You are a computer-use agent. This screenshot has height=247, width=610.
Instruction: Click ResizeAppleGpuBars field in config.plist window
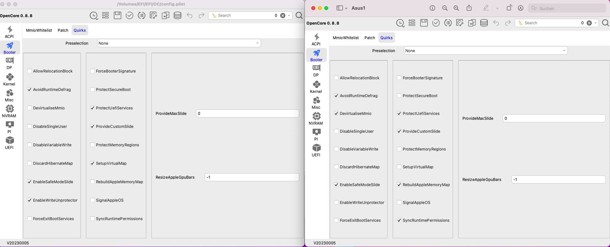pos(252,177)
